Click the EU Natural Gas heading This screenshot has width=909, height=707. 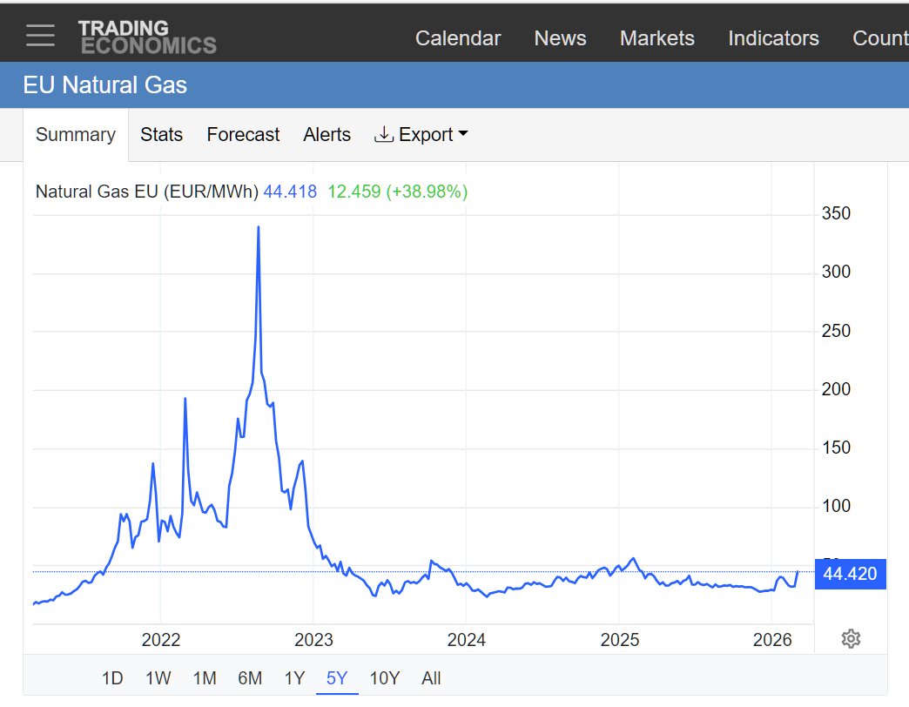[x=105, y=85]
